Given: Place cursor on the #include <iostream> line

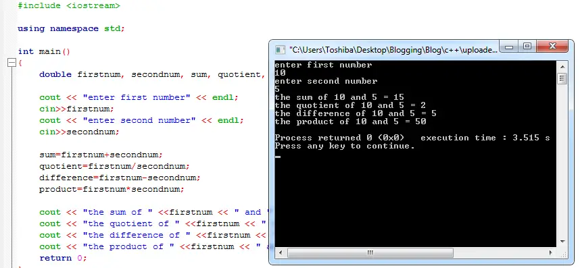Looking at the screenshot, I should pyautogui.click(x=69, y=5).
